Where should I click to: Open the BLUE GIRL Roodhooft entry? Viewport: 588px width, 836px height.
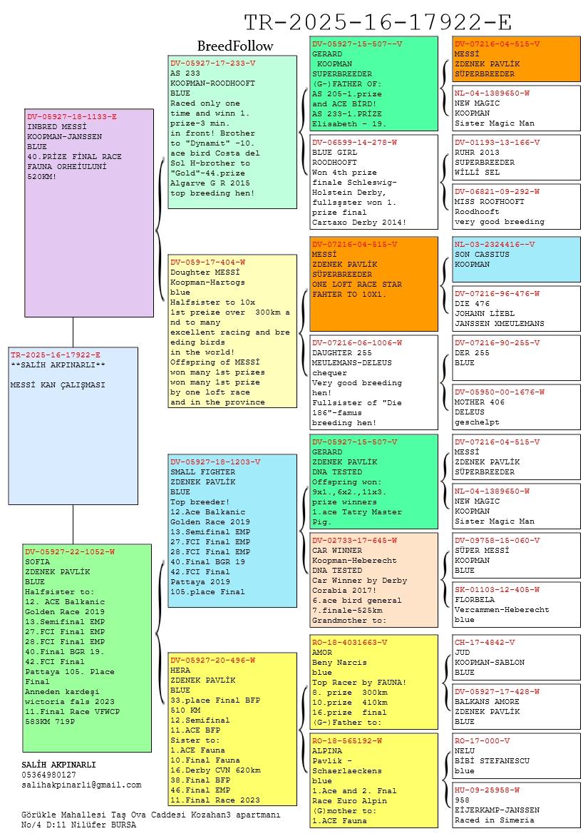tap(374, 182)
